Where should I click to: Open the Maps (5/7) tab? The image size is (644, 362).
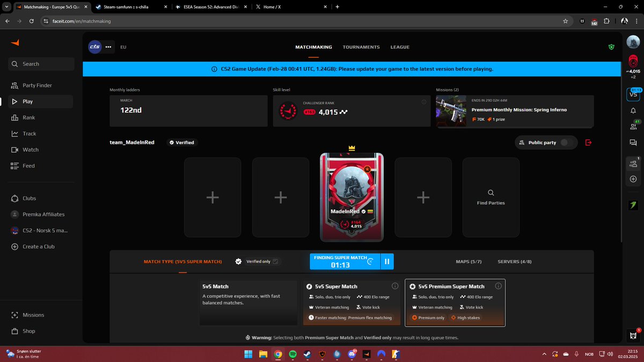(469, 262)
